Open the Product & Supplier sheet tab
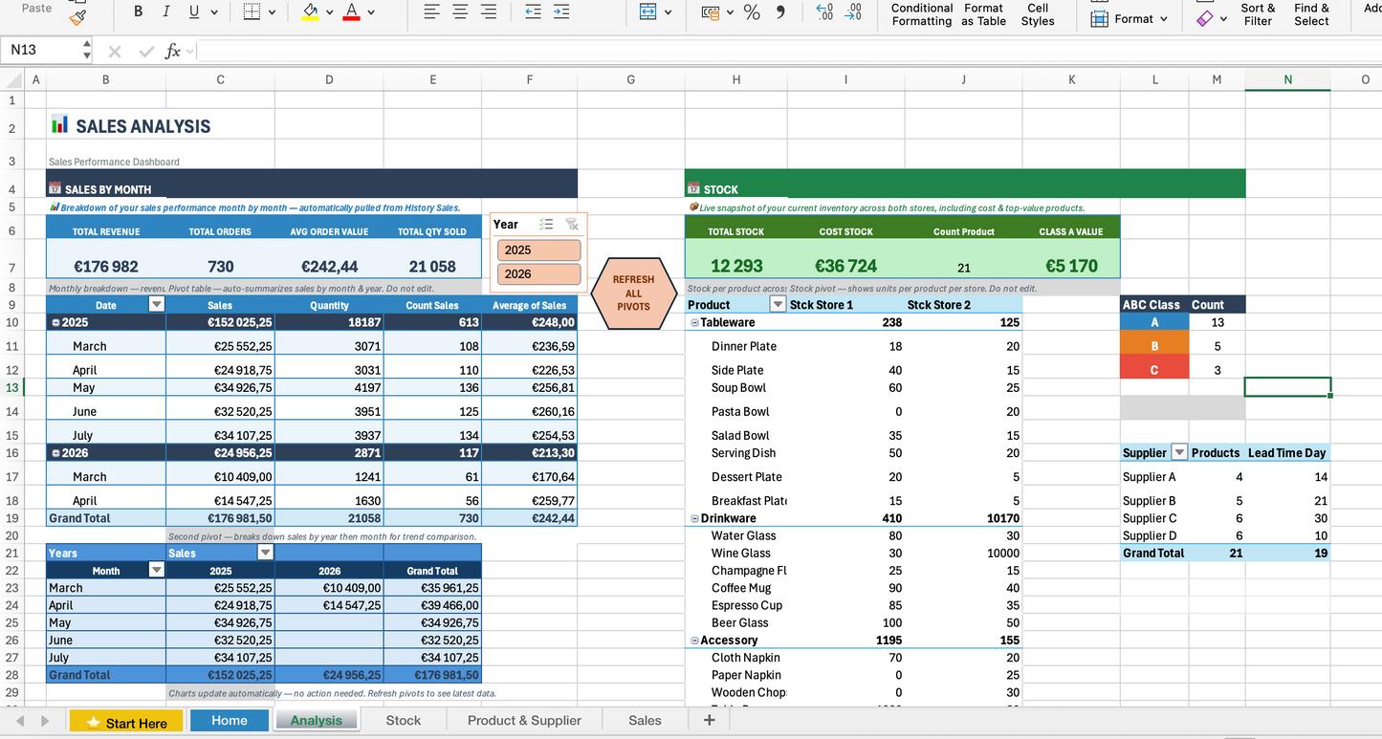 coord(524,721)
